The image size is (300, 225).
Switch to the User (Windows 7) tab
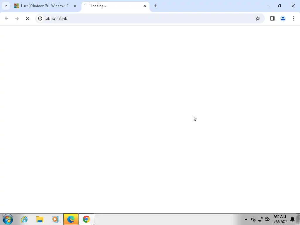tap(45, 6)
